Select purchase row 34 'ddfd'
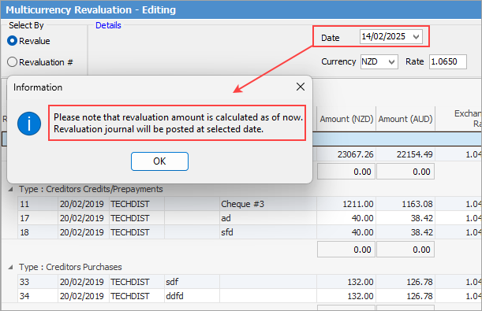The height and width of the screenshot is (311, 482). 249,296
